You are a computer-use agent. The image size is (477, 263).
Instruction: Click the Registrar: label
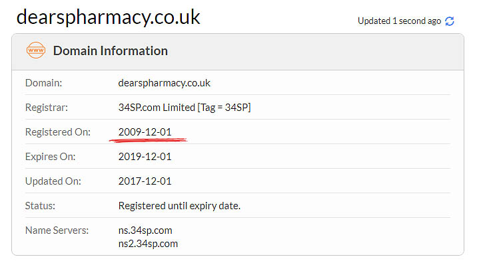pos(47,108)
